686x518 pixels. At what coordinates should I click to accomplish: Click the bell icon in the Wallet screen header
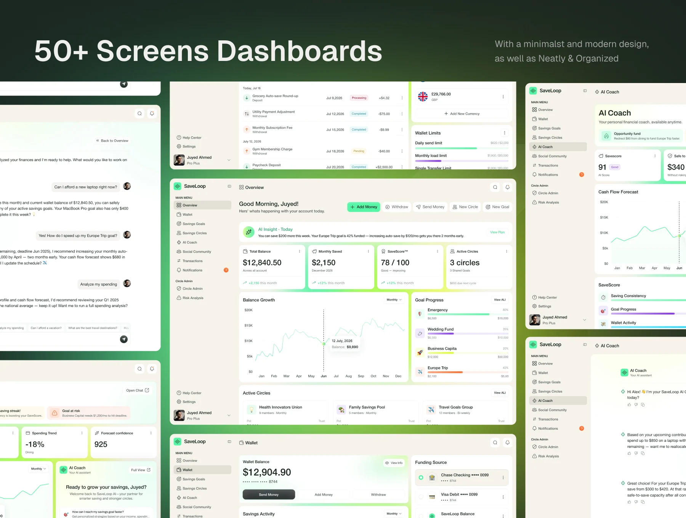pyautogui.click(x=507, y=443)
